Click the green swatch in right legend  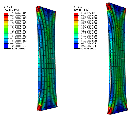pyautogui.click(x=76, y=30)
